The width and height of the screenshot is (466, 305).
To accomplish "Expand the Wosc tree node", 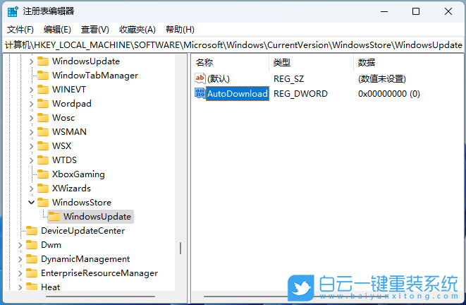I will pos(32,118).
